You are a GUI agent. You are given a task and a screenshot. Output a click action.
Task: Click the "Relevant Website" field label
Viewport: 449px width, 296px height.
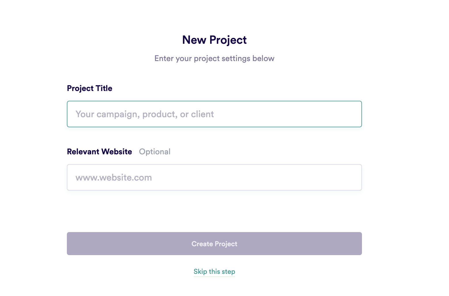[x=99, y=152]
